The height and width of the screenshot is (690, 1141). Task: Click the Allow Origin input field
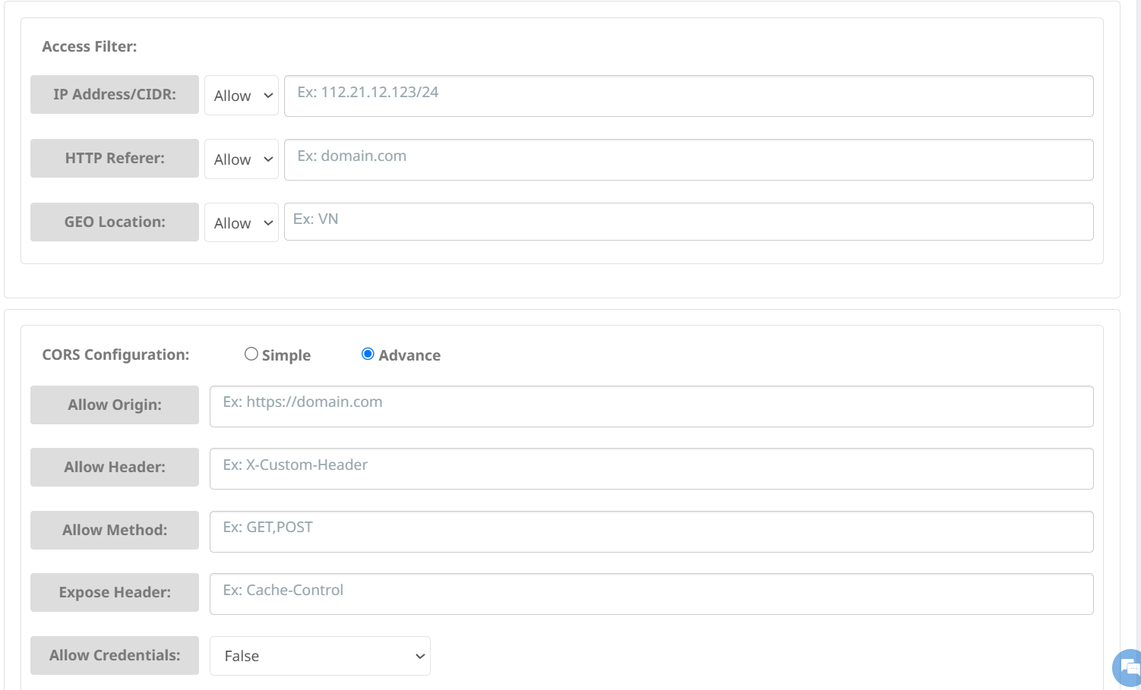651,406
